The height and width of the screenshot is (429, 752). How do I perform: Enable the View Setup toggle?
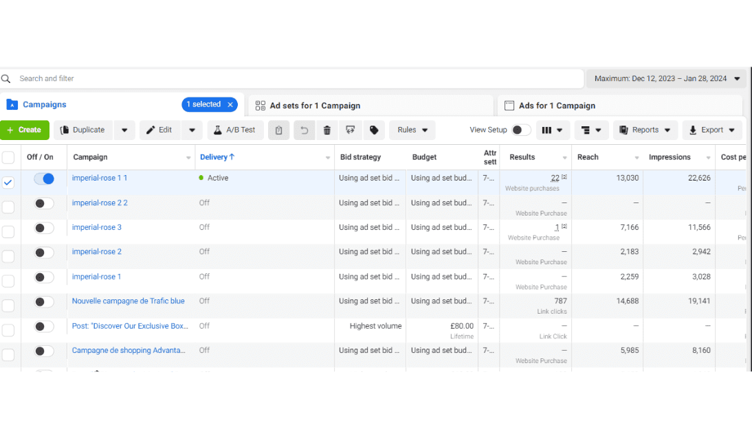pos(520,130)
